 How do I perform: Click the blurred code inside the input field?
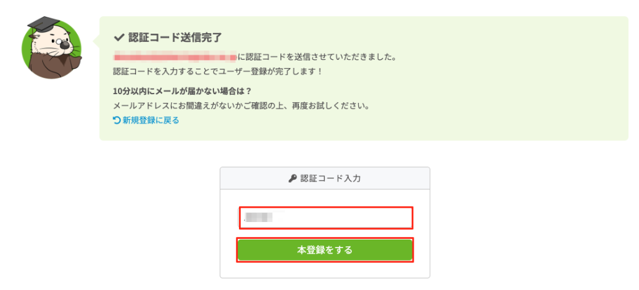(258, 218)
